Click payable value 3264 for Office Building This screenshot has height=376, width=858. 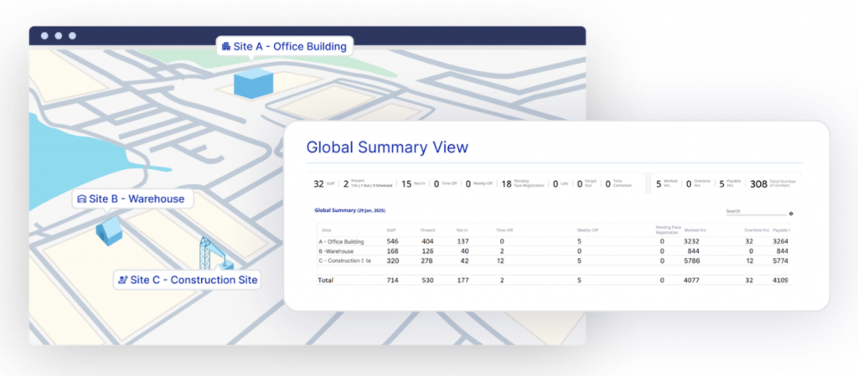click(781, 241)
